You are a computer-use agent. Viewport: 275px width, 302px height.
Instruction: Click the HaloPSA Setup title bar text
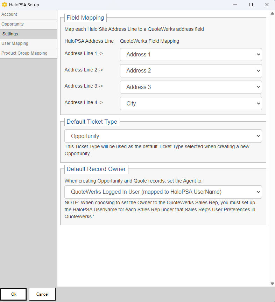(24, 5)
